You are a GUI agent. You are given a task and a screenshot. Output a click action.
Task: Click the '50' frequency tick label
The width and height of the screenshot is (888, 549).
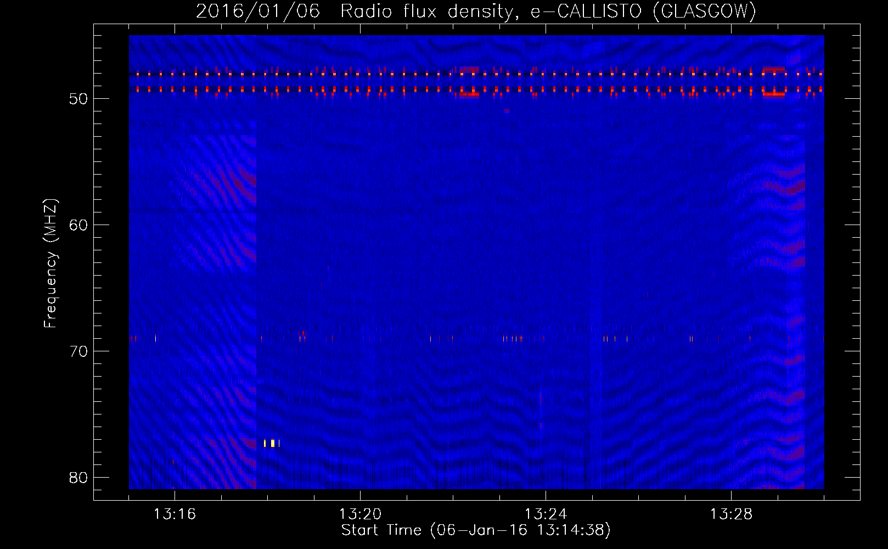point(78,99)
